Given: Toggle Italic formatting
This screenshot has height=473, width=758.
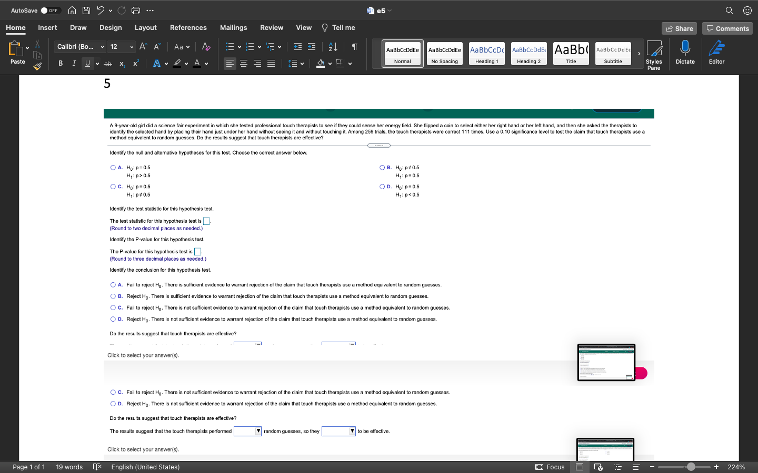Looking at the screenshot, I should (74, 64).
